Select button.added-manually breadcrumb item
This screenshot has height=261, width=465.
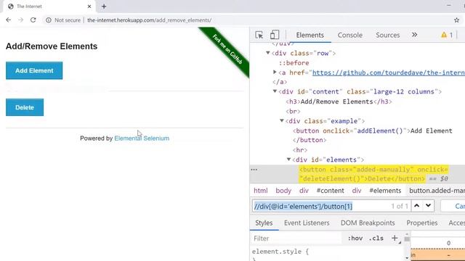(437, 191)
